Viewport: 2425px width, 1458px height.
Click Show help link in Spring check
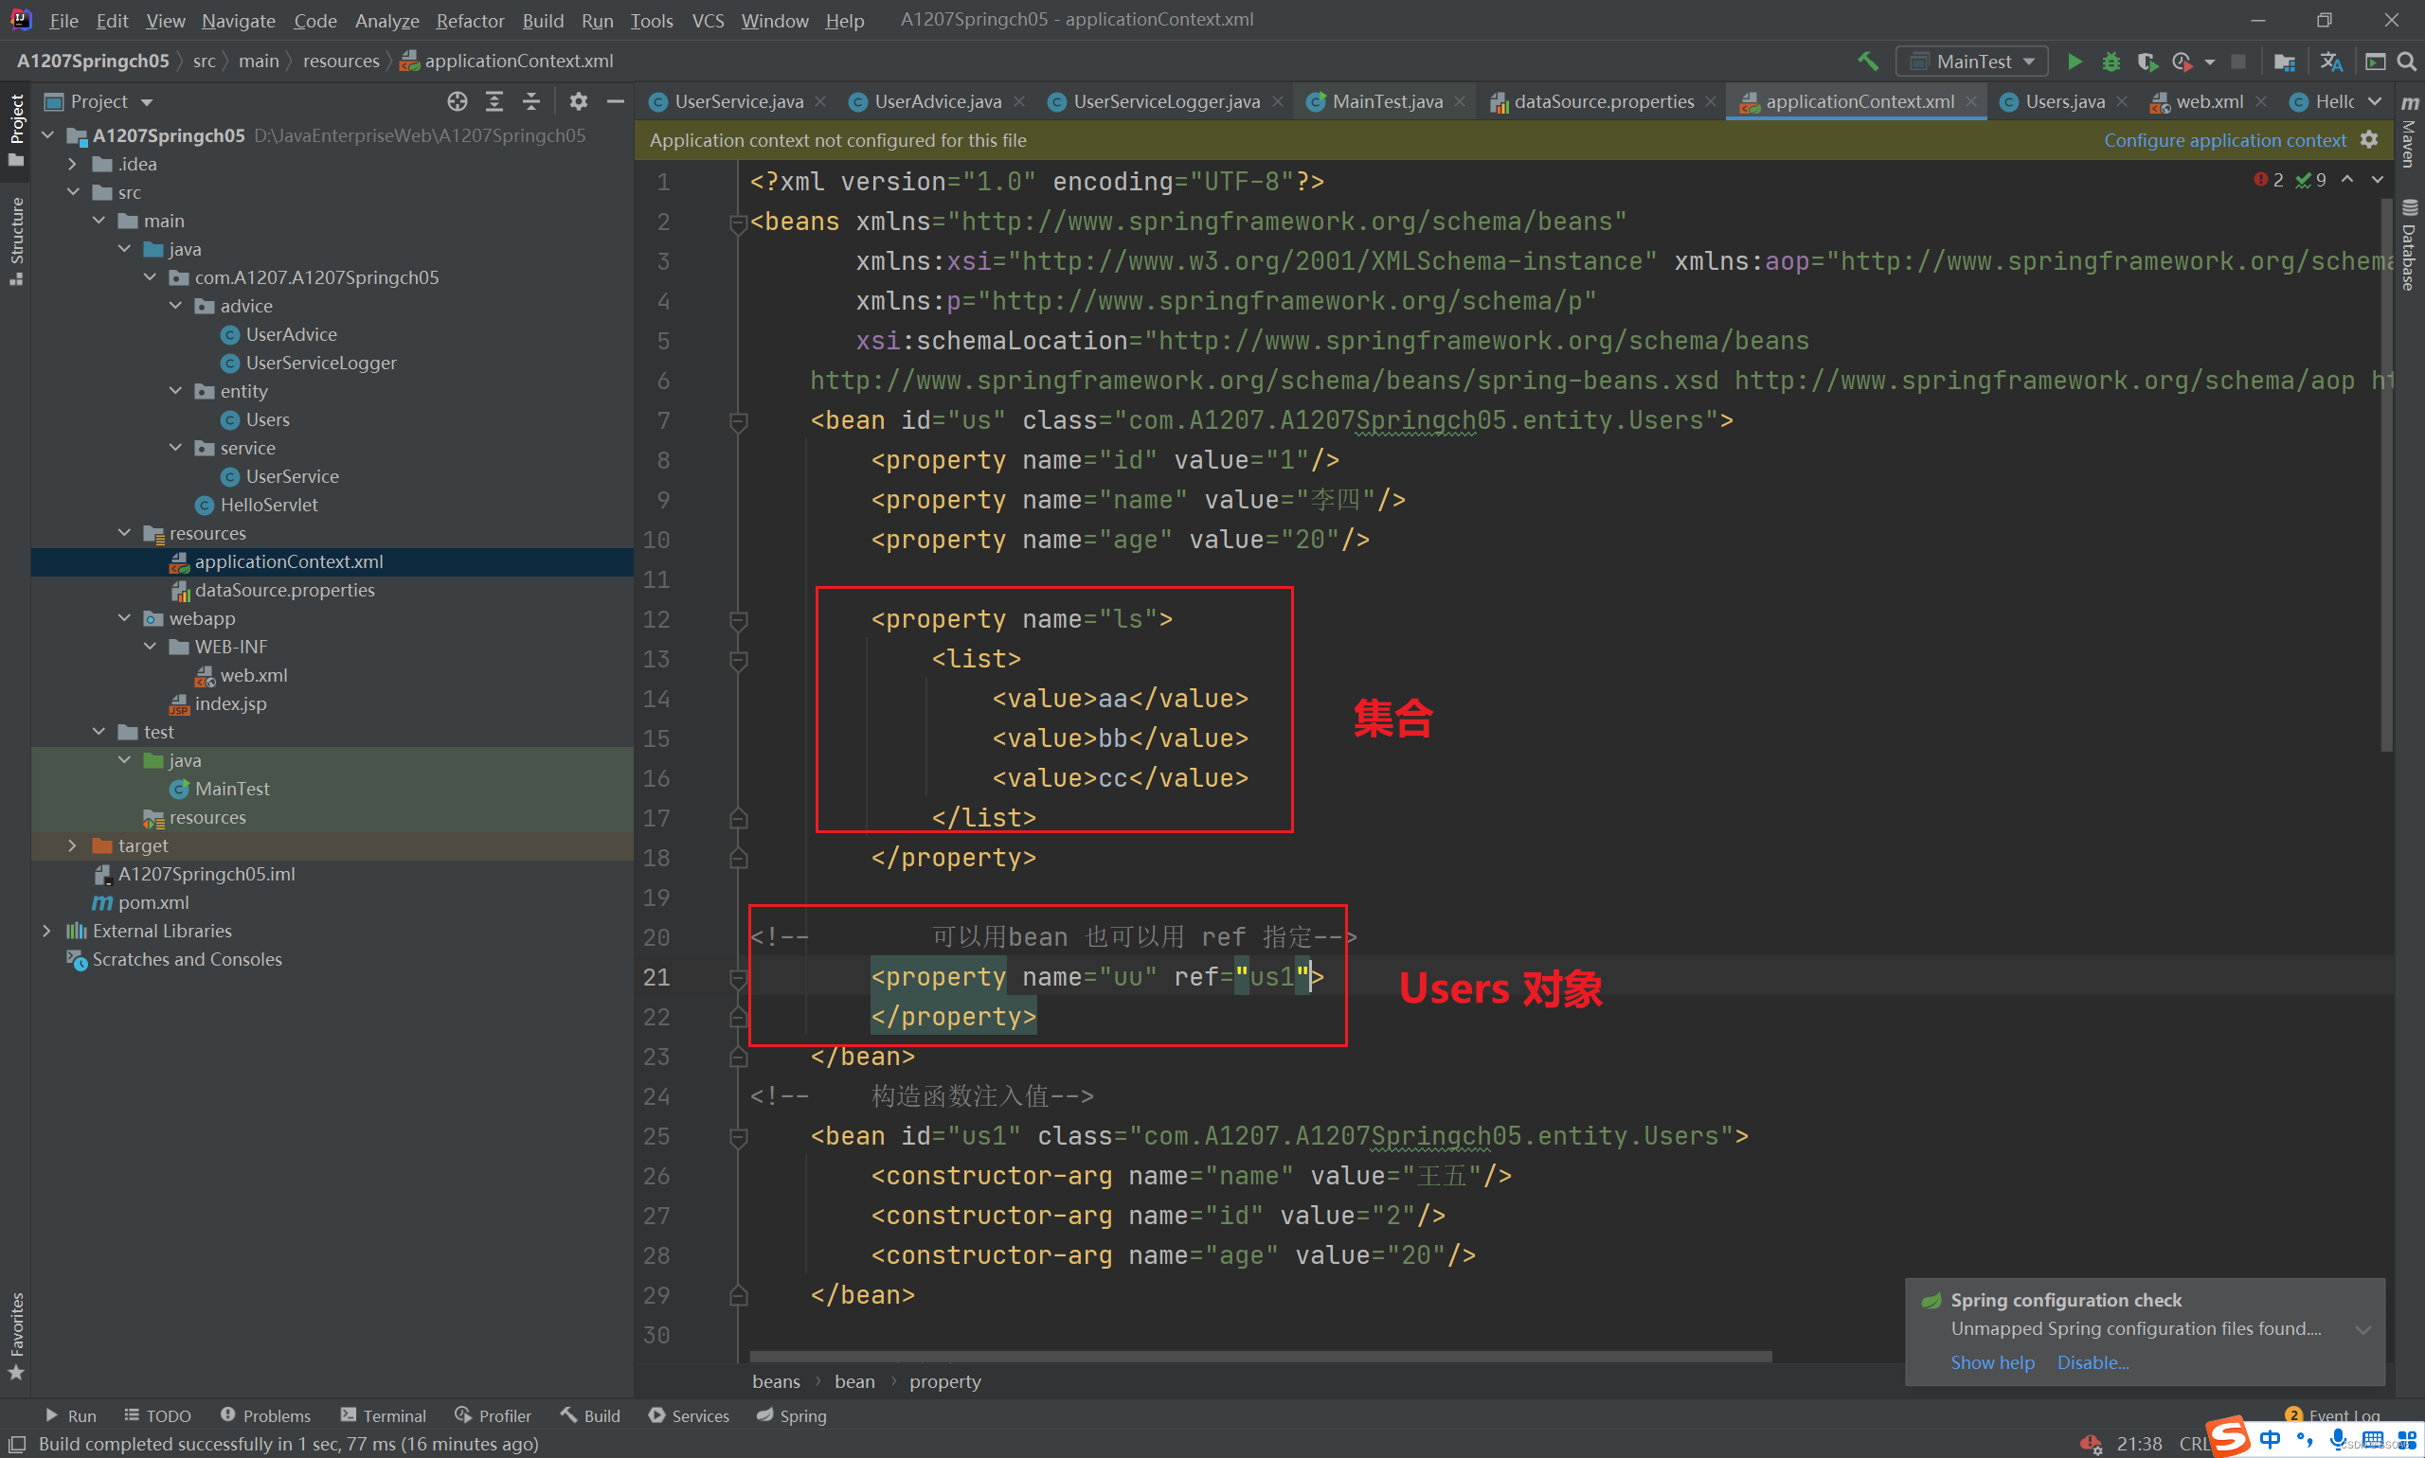click(x=1988, y=1361)
